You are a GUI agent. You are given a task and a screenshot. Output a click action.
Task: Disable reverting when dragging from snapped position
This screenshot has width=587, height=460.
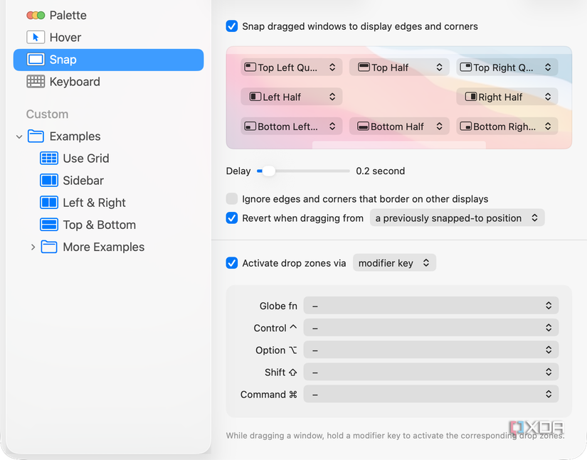(232, 218)
